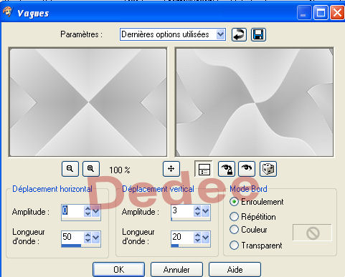
Task: Select the Enroulement edge mode
Action: coord(234,202)
